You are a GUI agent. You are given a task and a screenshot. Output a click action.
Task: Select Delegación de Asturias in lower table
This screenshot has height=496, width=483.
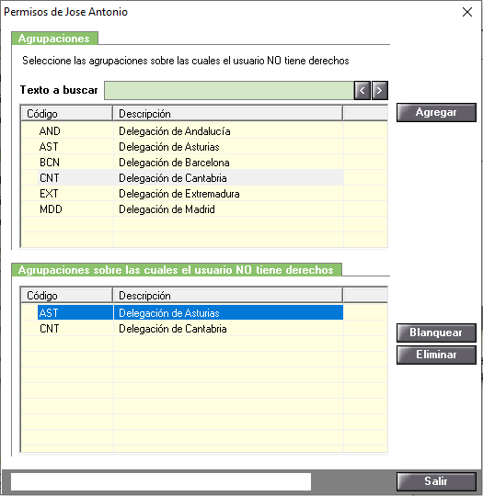click(169, 313)
